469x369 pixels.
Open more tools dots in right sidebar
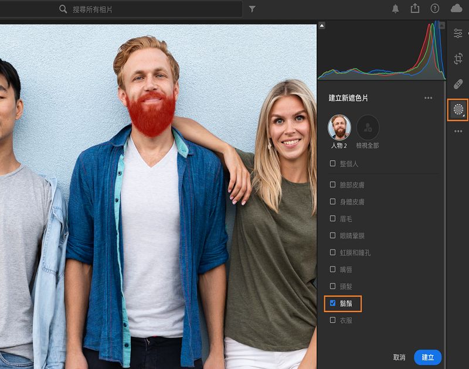tap(458, 131)
